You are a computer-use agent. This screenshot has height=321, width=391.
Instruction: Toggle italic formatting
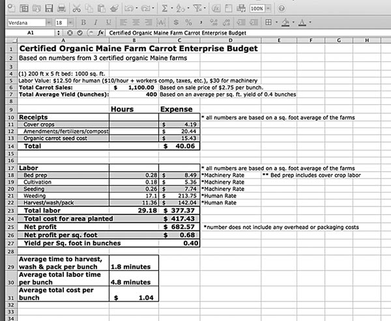96,22
